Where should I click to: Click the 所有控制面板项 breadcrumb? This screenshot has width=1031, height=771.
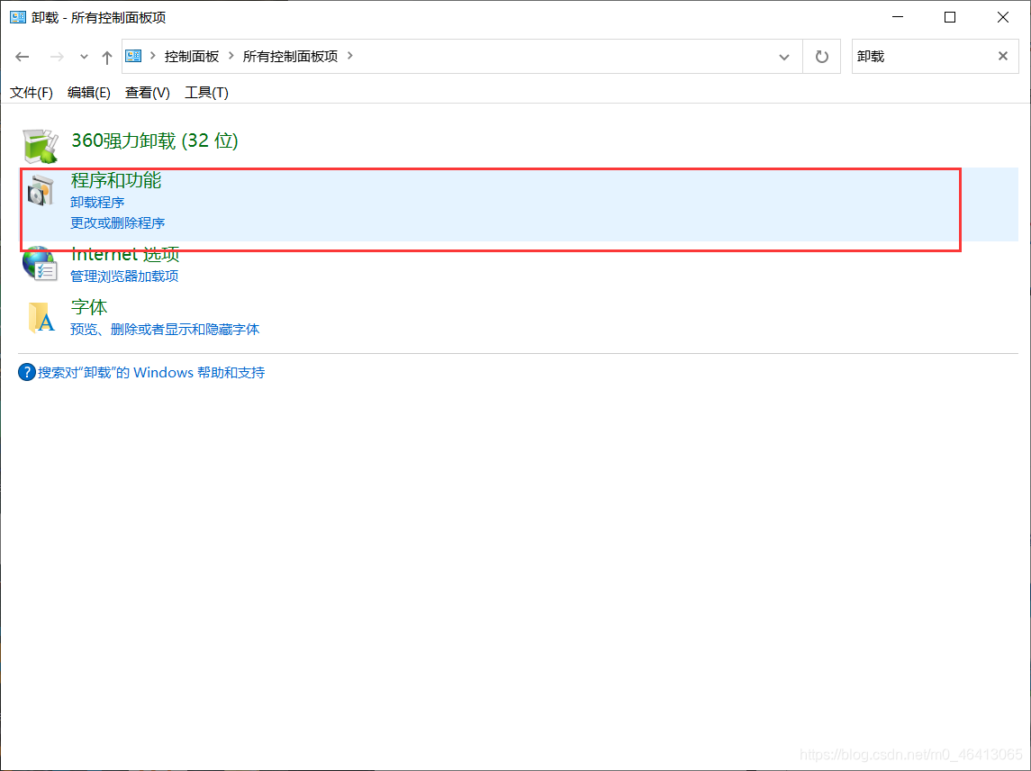290,57
